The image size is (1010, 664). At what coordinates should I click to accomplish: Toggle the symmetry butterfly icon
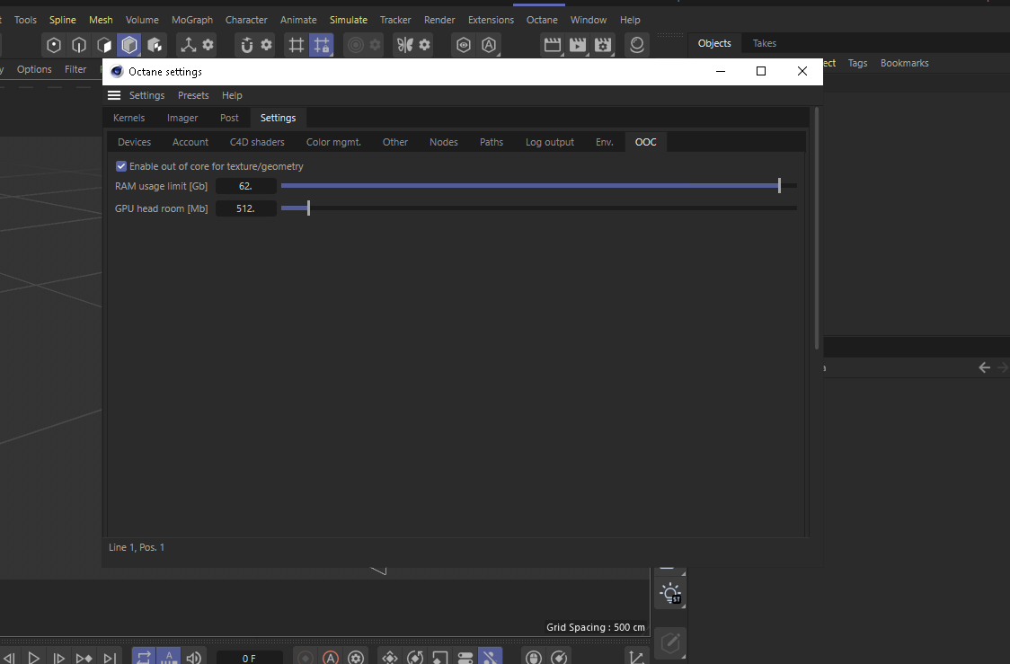404,45
